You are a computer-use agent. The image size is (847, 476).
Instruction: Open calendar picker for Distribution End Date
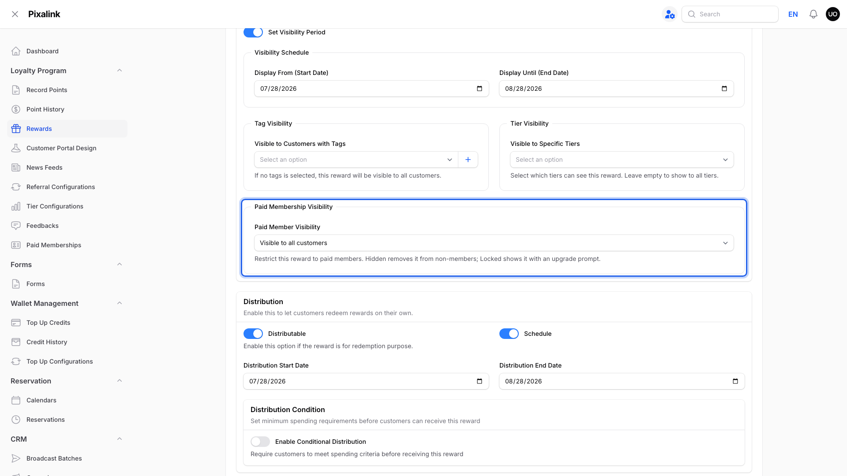[x=735, y=381]
